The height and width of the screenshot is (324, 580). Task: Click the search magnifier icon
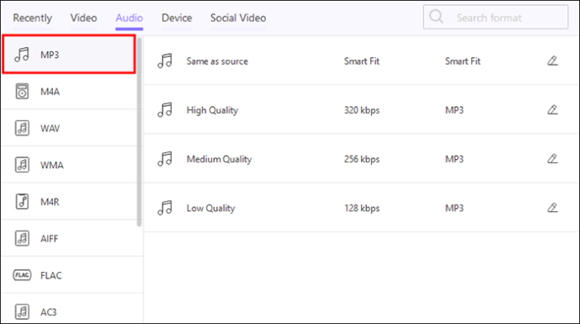coord(436,17)
